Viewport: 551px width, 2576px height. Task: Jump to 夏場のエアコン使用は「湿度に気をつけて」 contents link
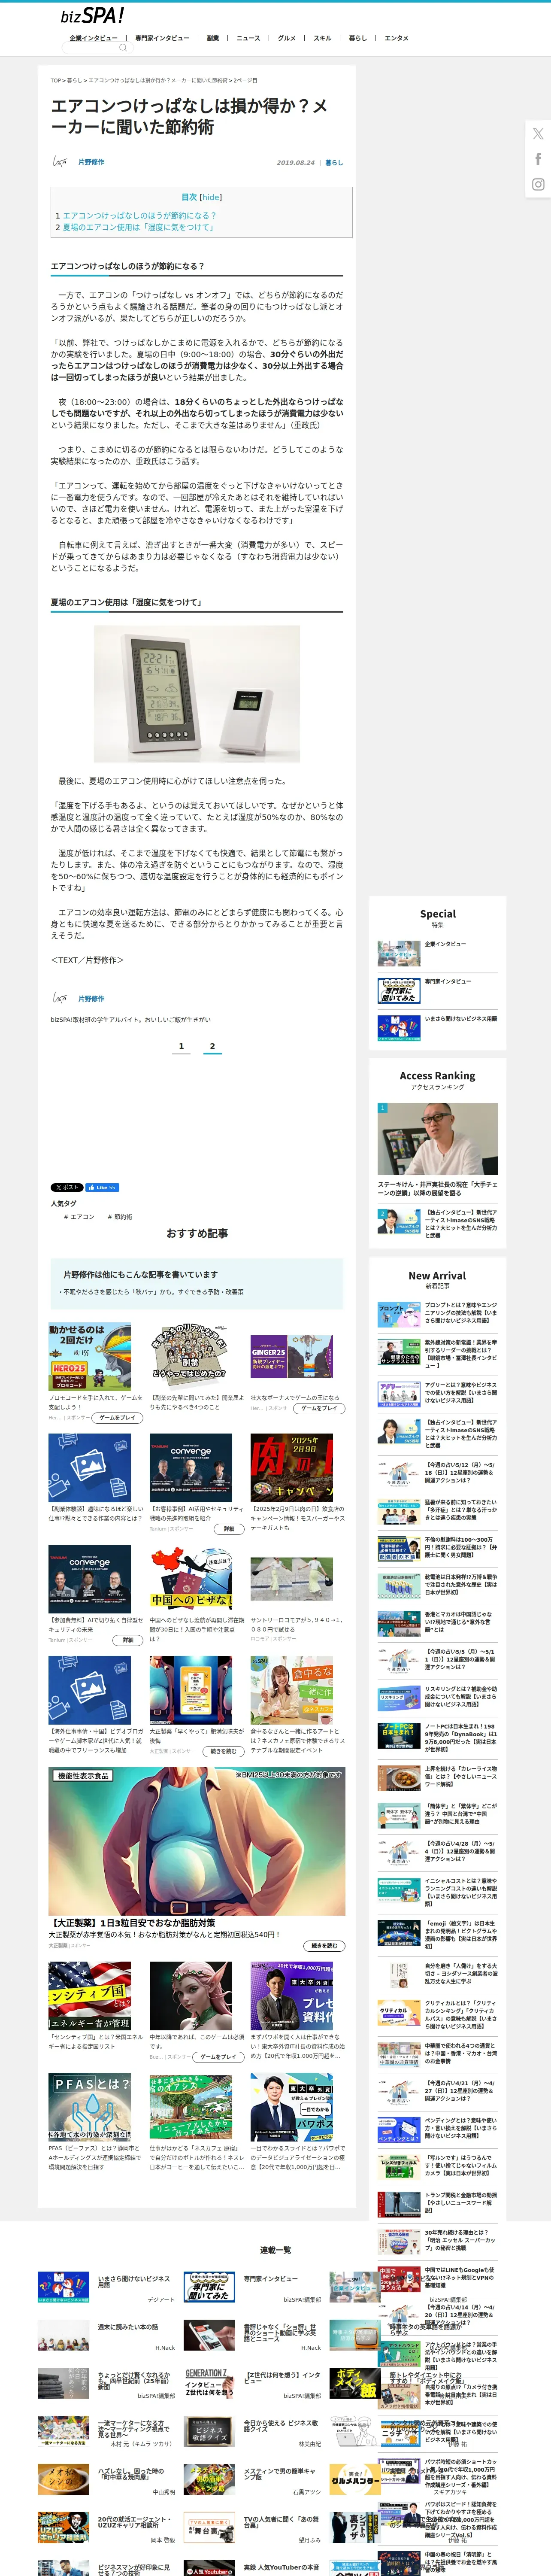coord(138,227)
